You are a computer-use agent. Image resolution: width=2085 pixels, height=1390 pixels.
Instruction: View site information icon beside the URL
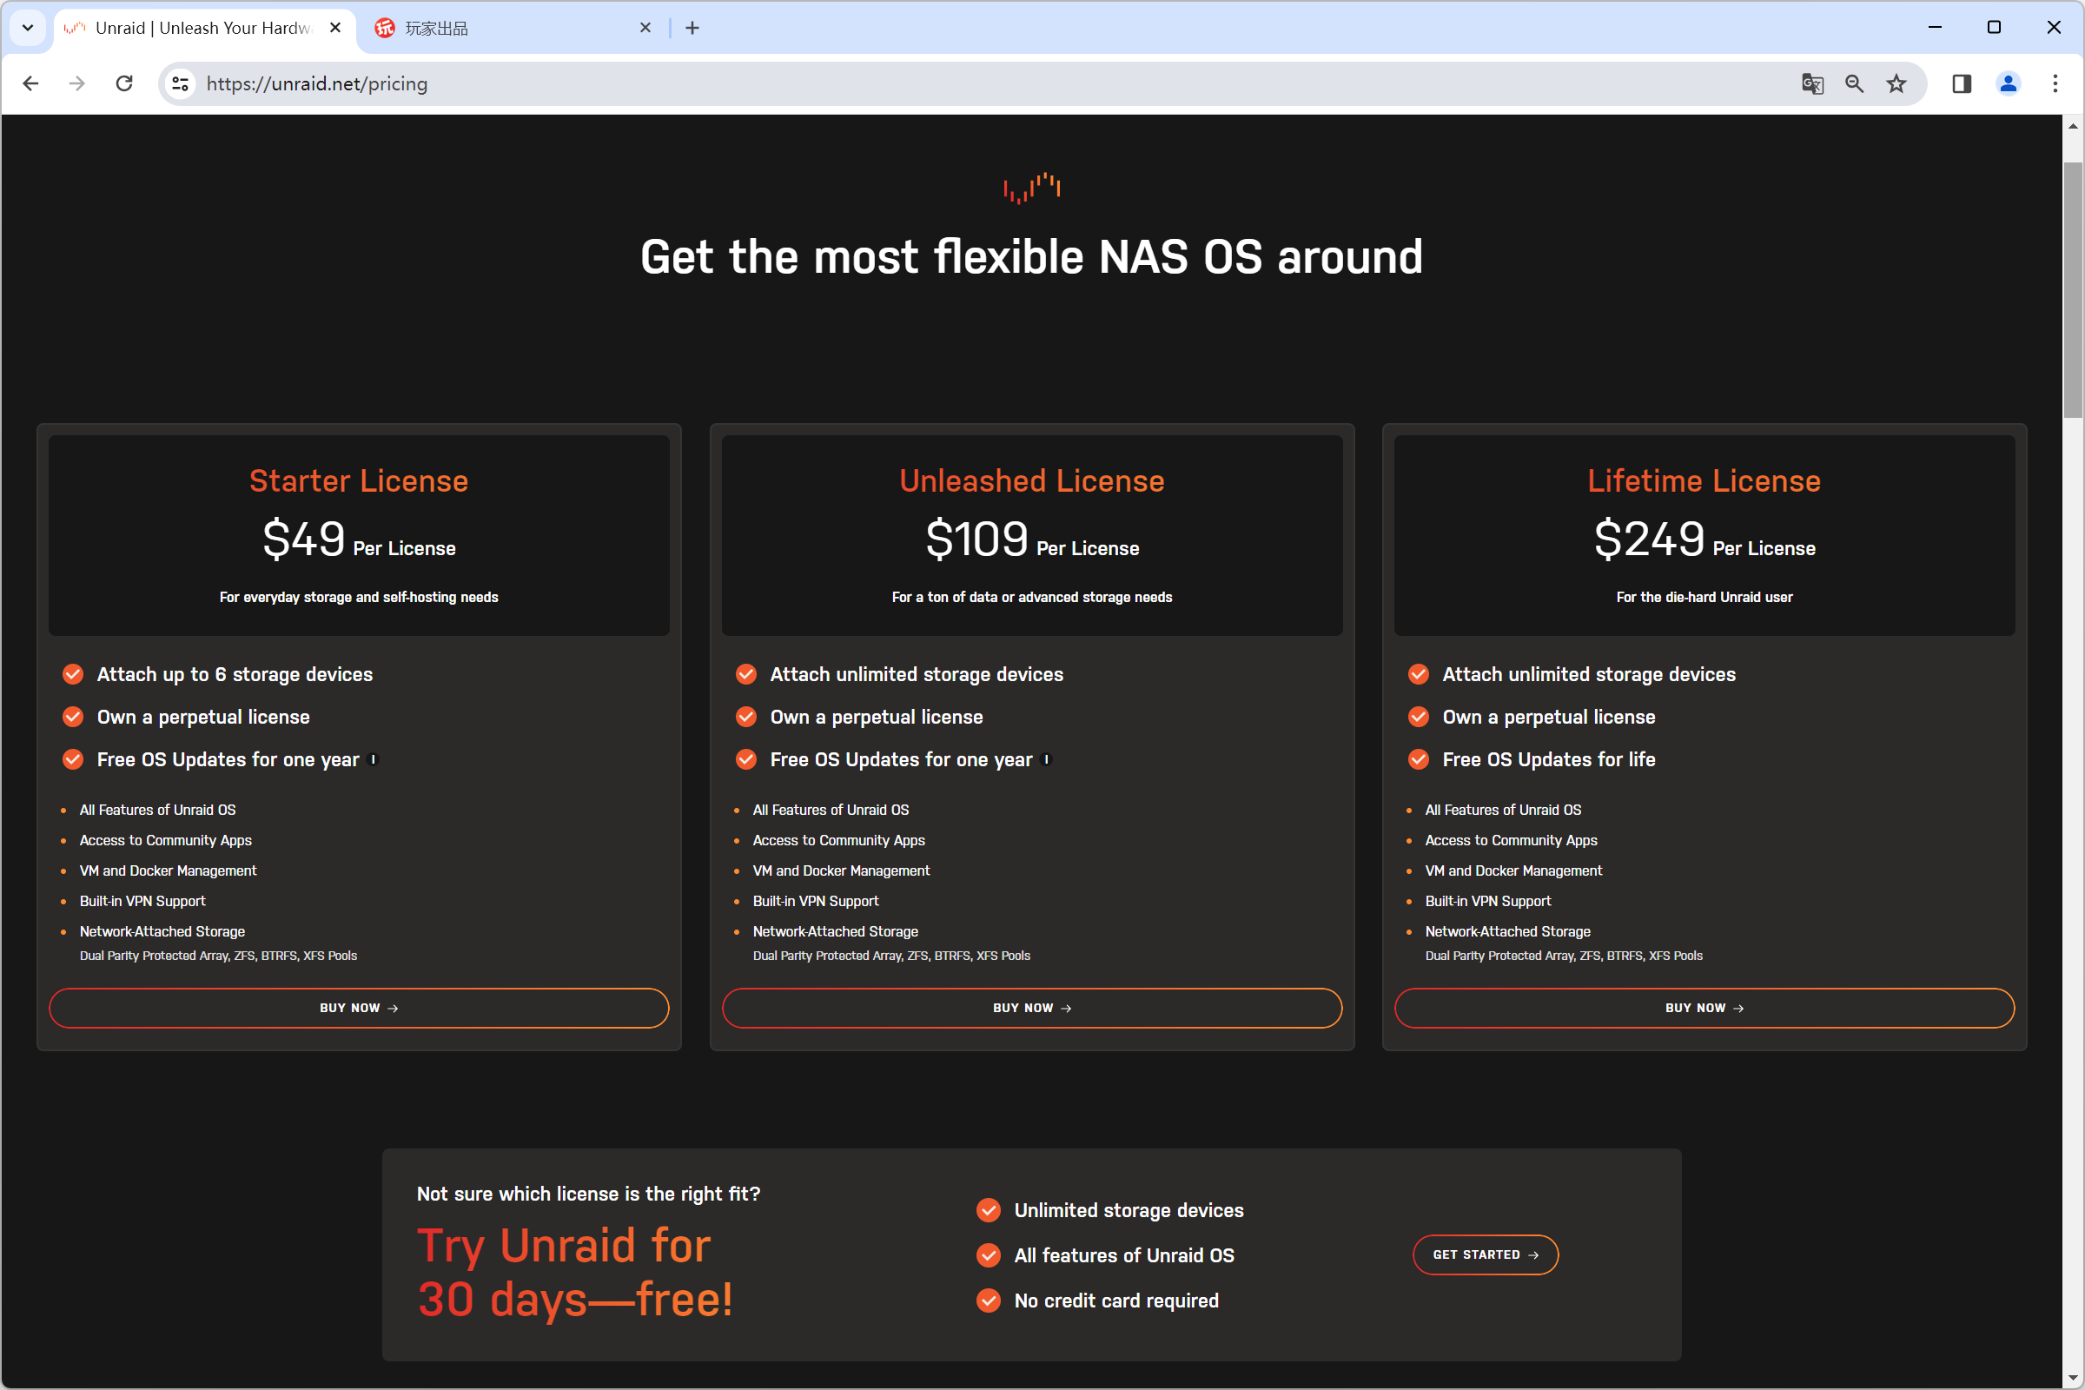tap(180, 83)
